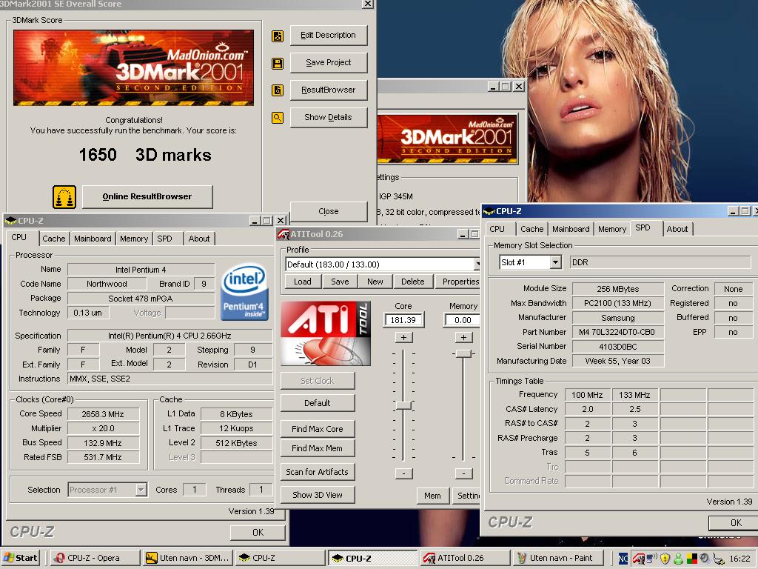Click the Save Project floppy disk icon
The height and width of the screenshot is (569, 758).
pyautogui.click(x=278, y=64)
